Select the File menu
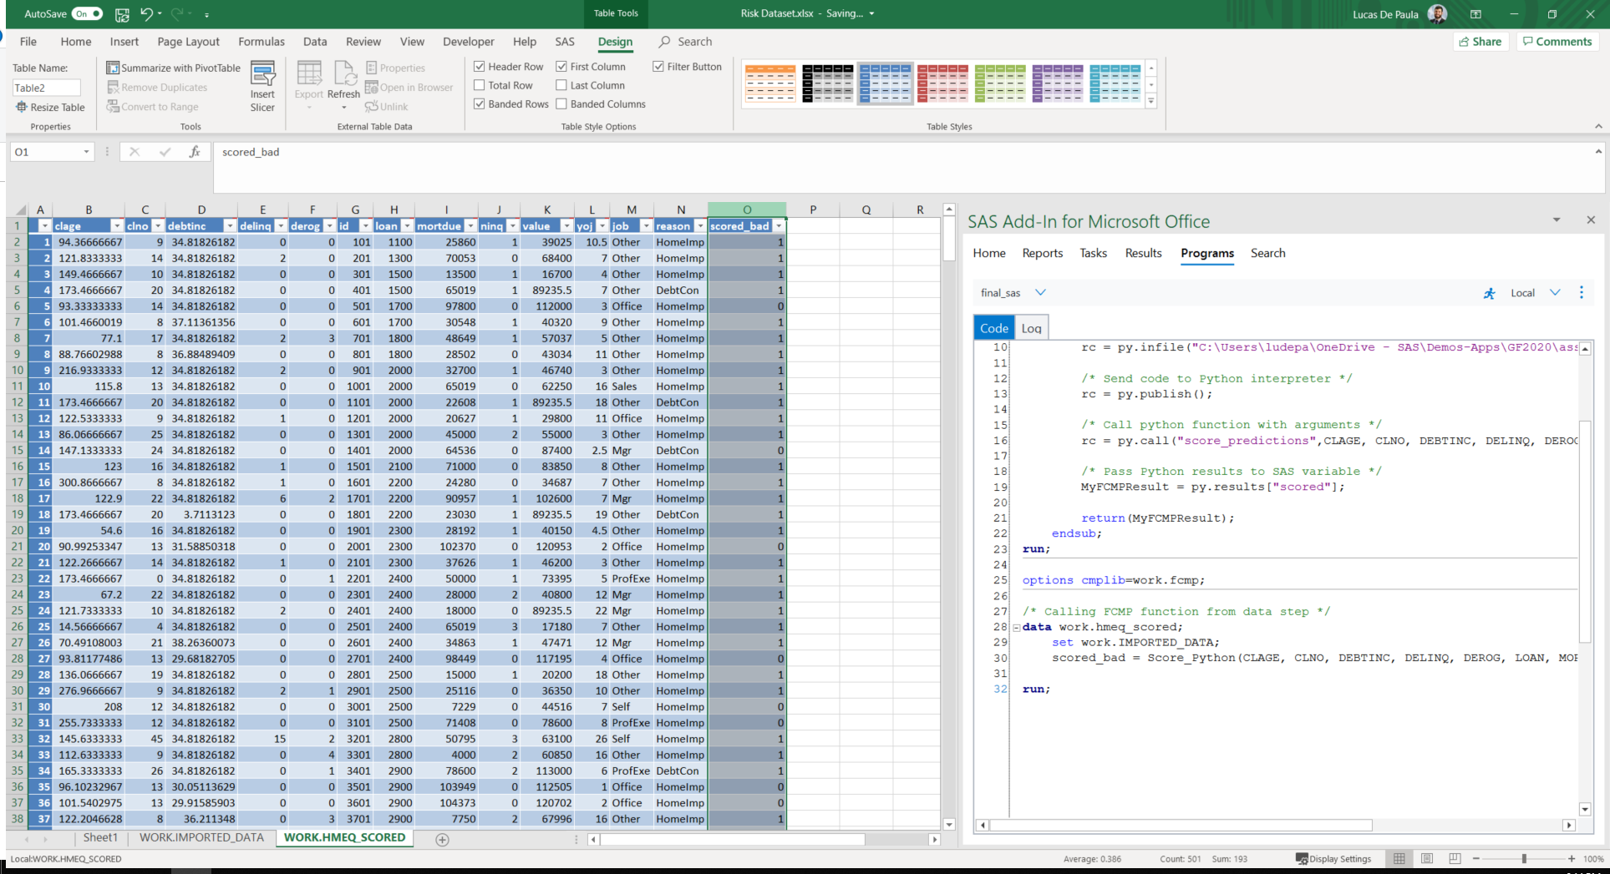This screenshot has width=1610, height=874. click(28, 42)
